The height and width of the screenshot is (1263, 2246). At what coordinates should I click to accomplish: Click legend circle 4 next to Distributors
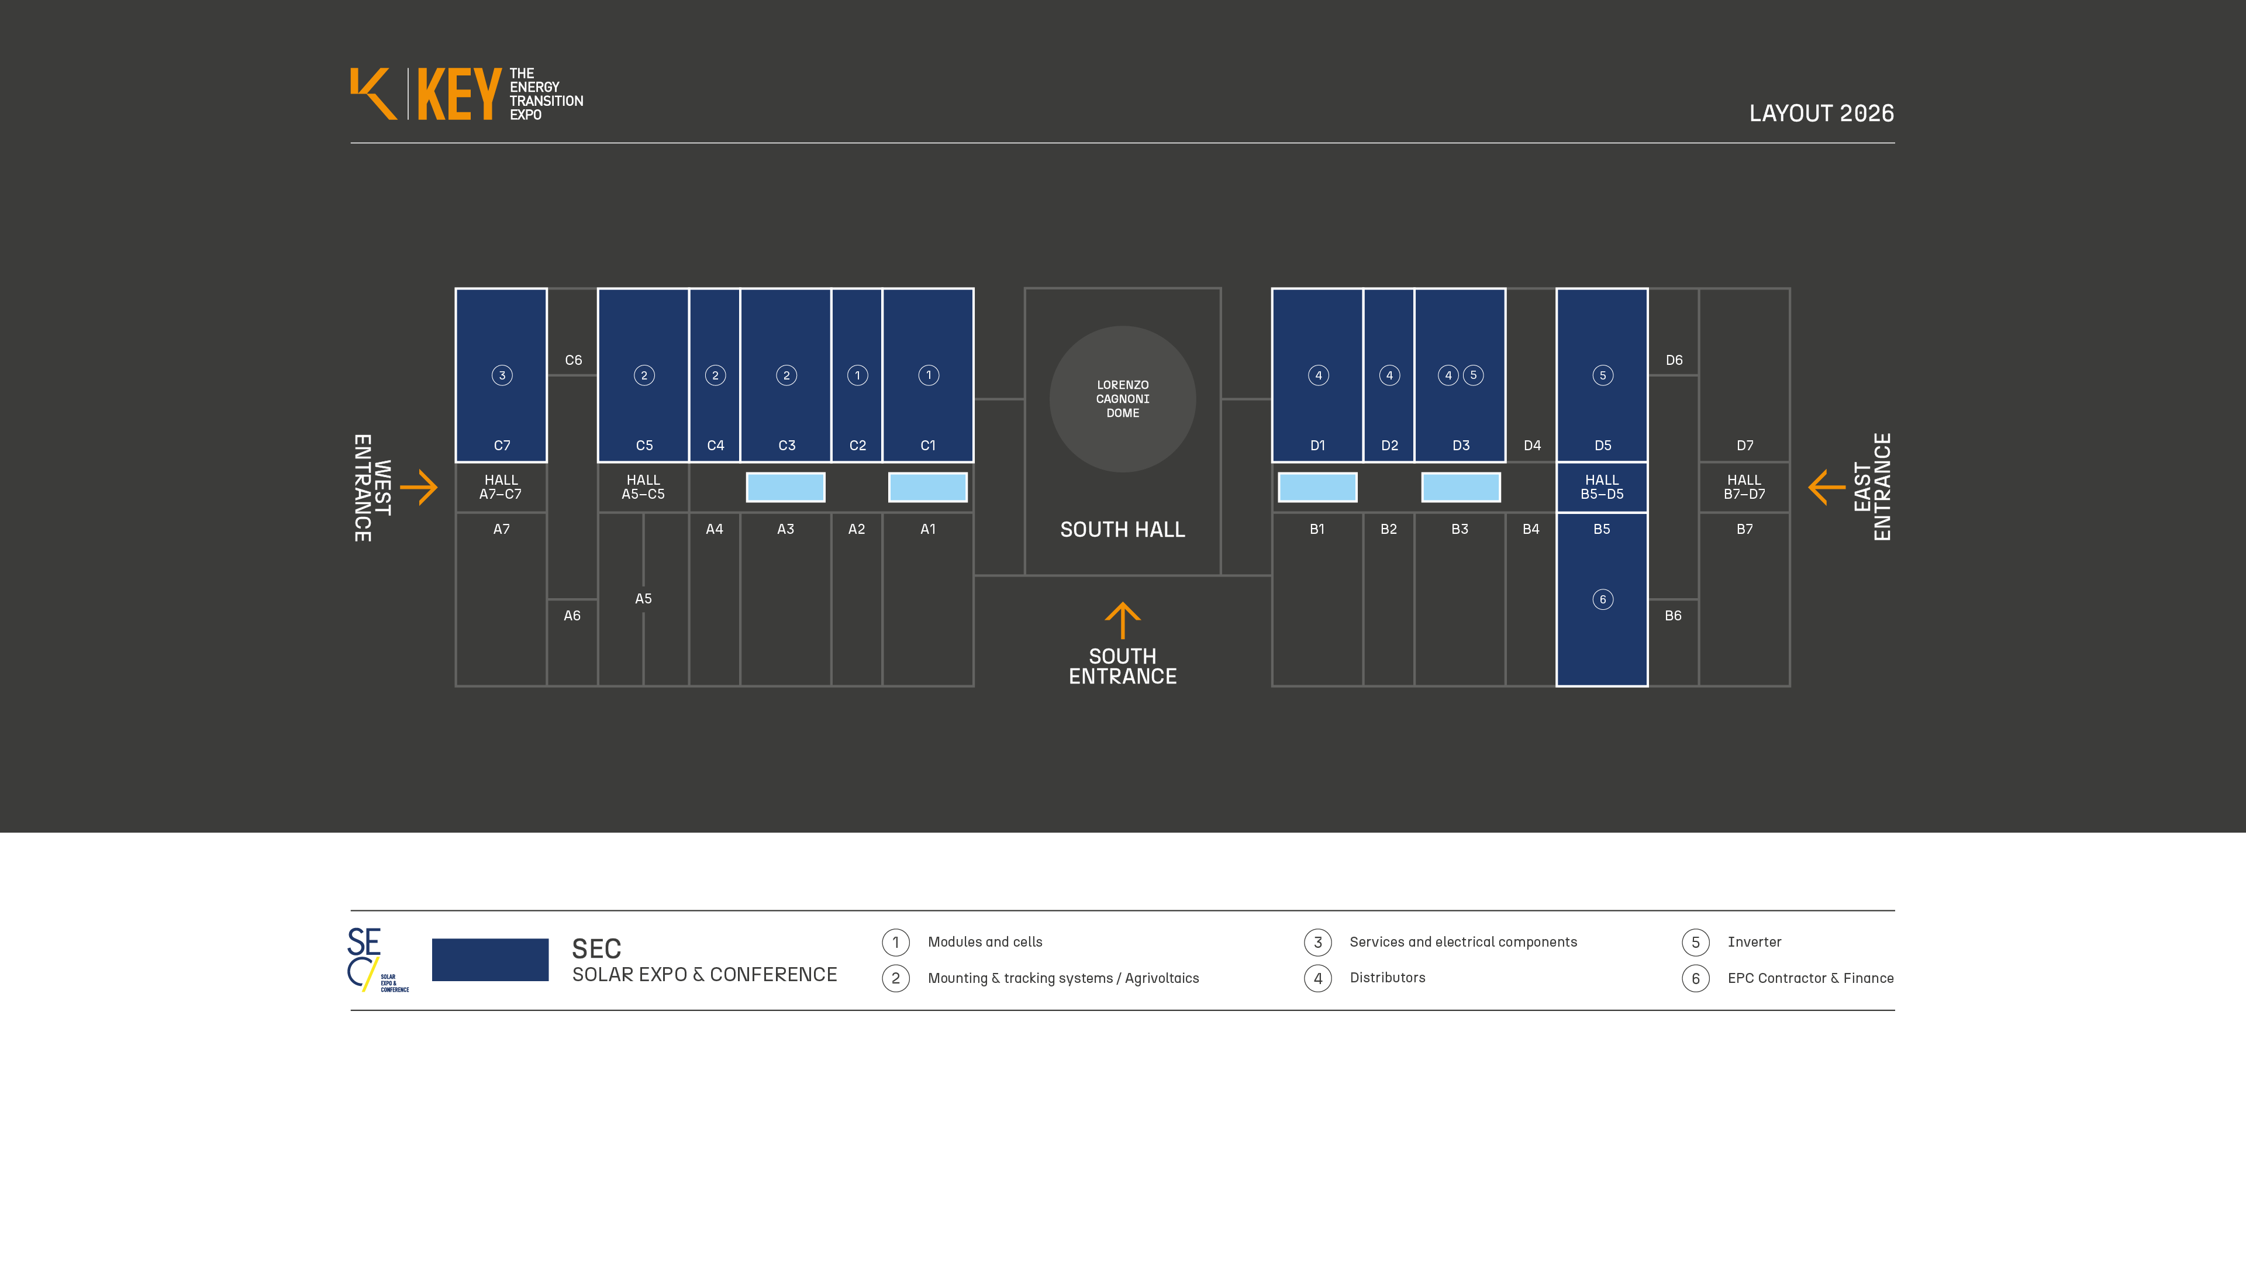click(x=1317, y=978)
